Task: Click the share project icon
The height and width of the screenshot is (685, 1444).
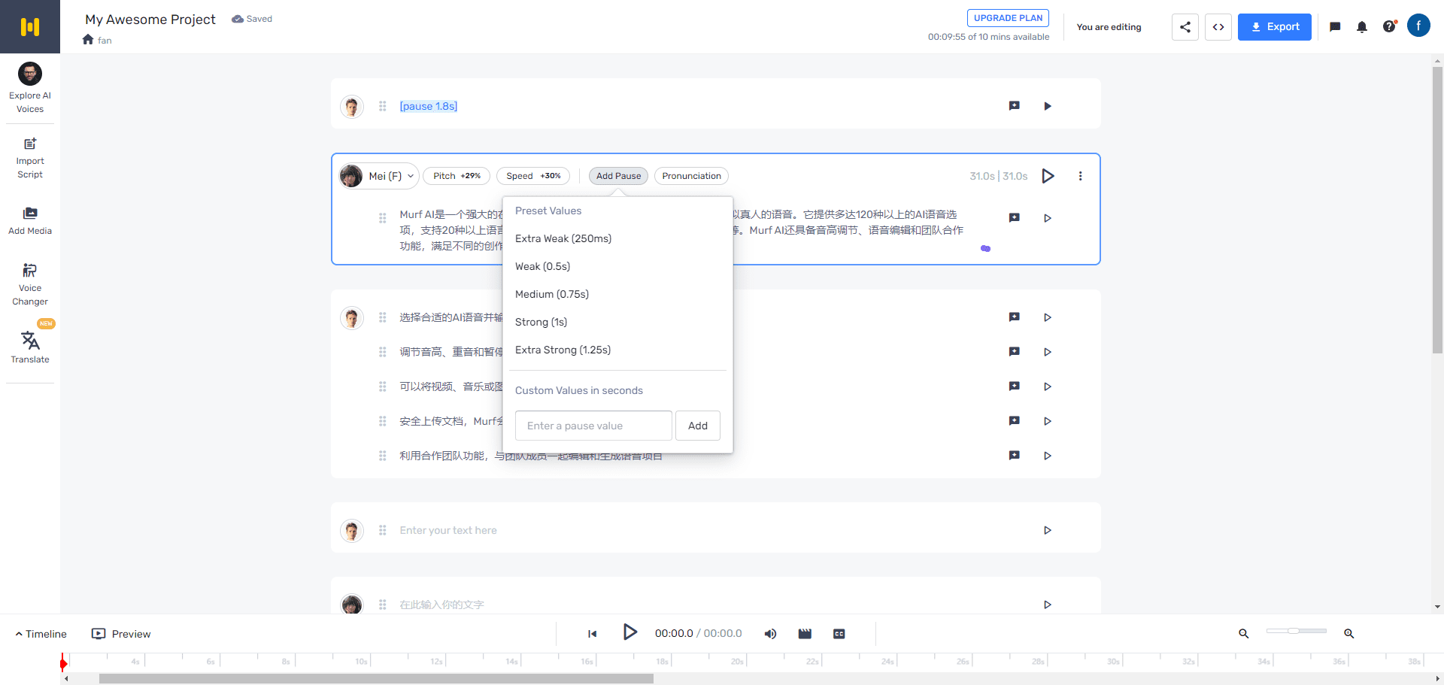Action: (x=1185, y=27)
